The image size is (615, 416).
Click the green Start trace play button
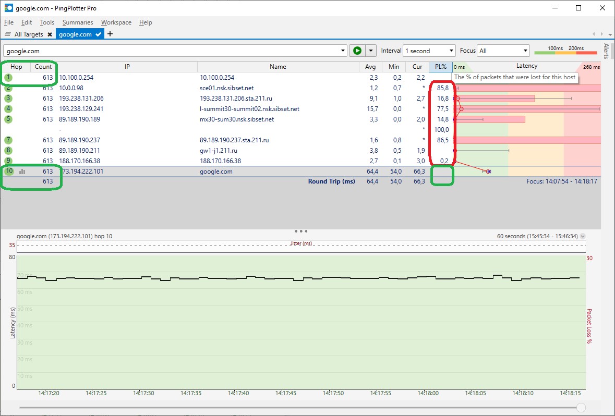[x=357, y=51]
